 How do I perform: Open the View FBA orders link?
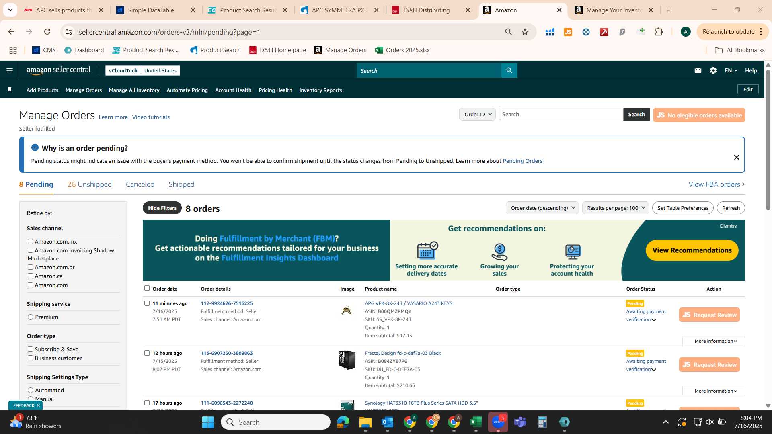[717, 184]
